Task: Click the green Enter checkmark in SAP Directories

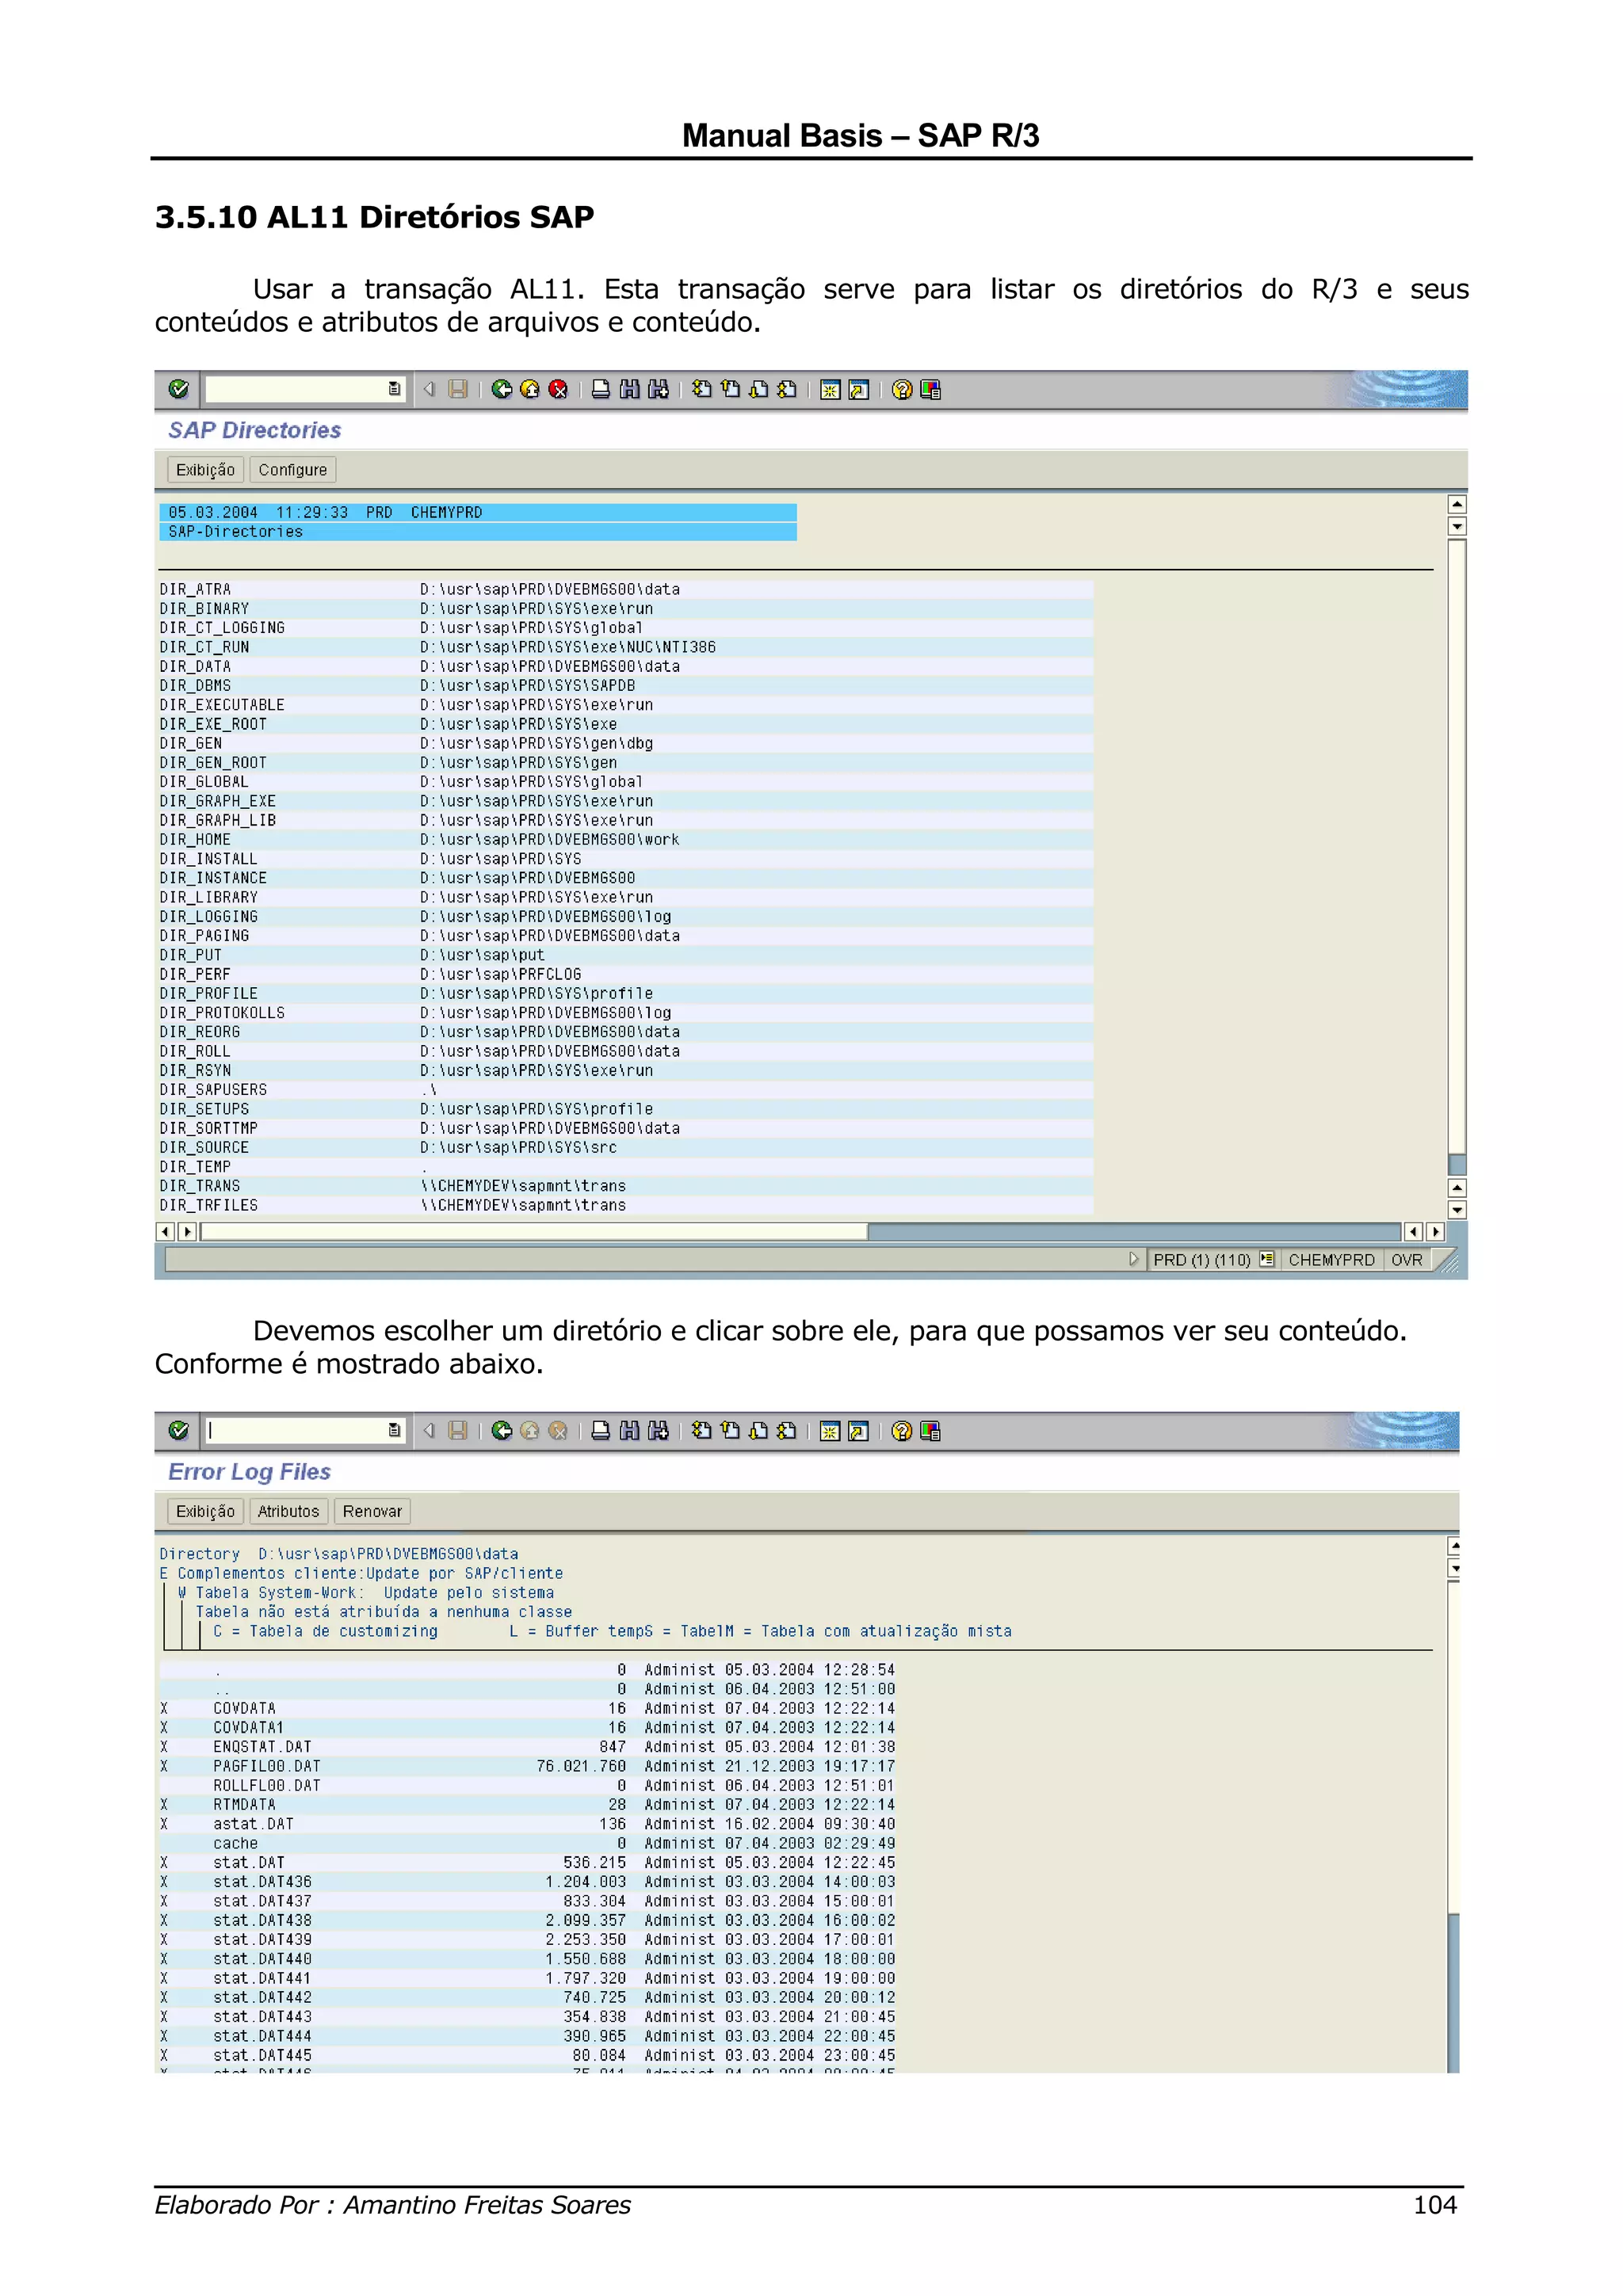Action: pyautogui.click(x=178, y=389)
